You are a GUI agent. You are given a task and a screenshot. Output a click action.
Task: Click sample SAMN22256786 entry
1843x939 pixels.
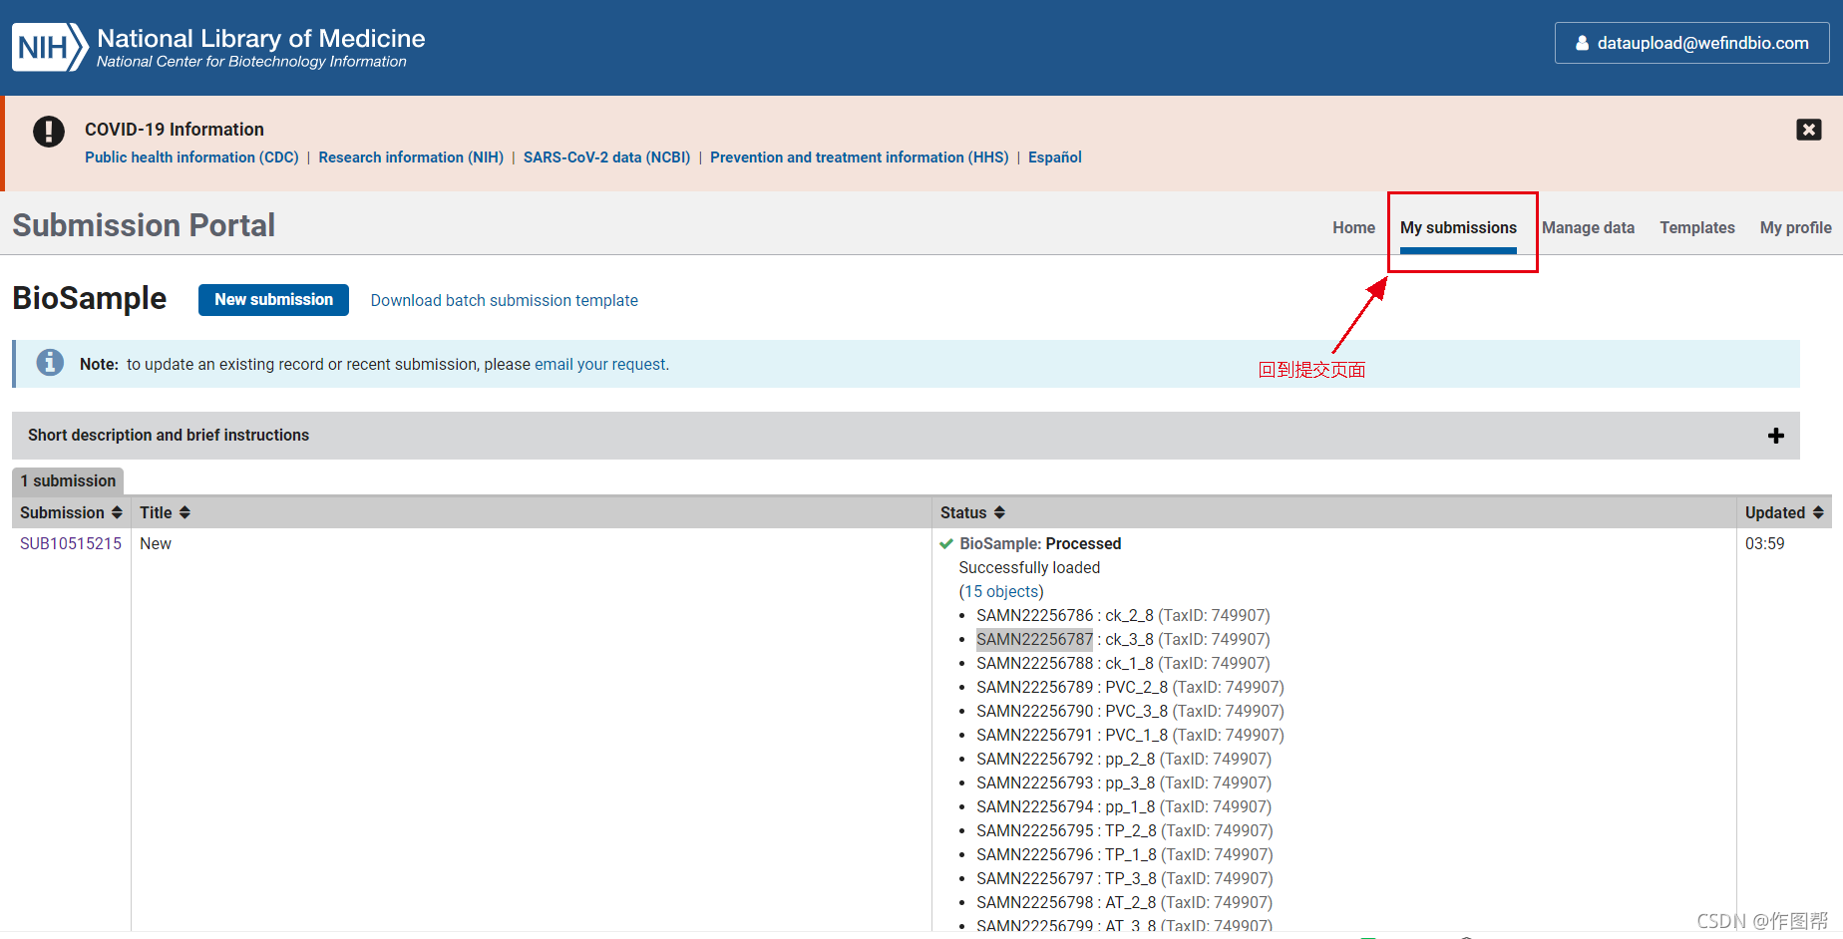point(1123,615)
